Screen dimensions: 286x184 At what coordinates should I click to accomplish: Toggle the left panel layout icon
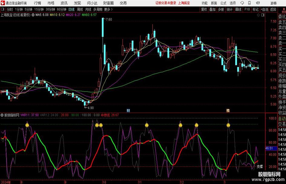tap(2, 9)
